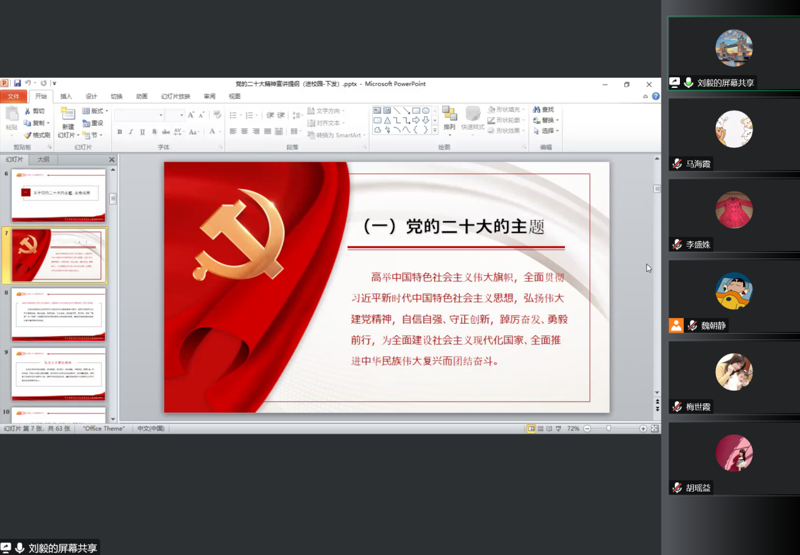Select the right arrow shape in gallery
This screenshot has height=555, width=800.
(x=416, y=120)
